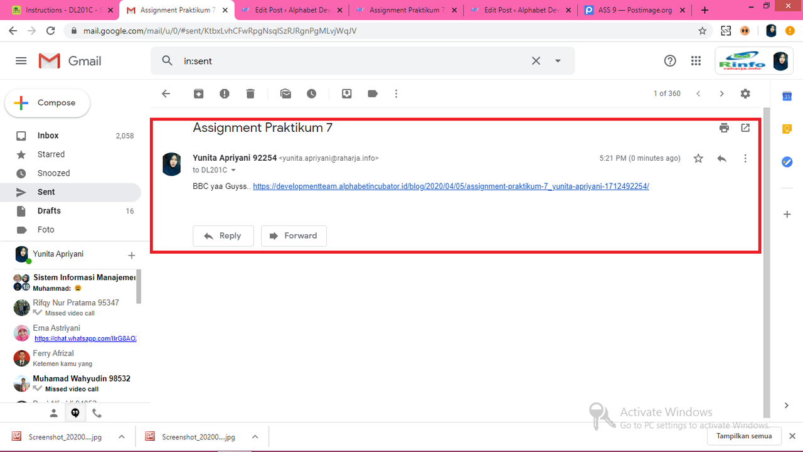The width and height of the screenshot is (803, 452).
Task: Open the Snoozed folder
Action: [x=70, y=173]
